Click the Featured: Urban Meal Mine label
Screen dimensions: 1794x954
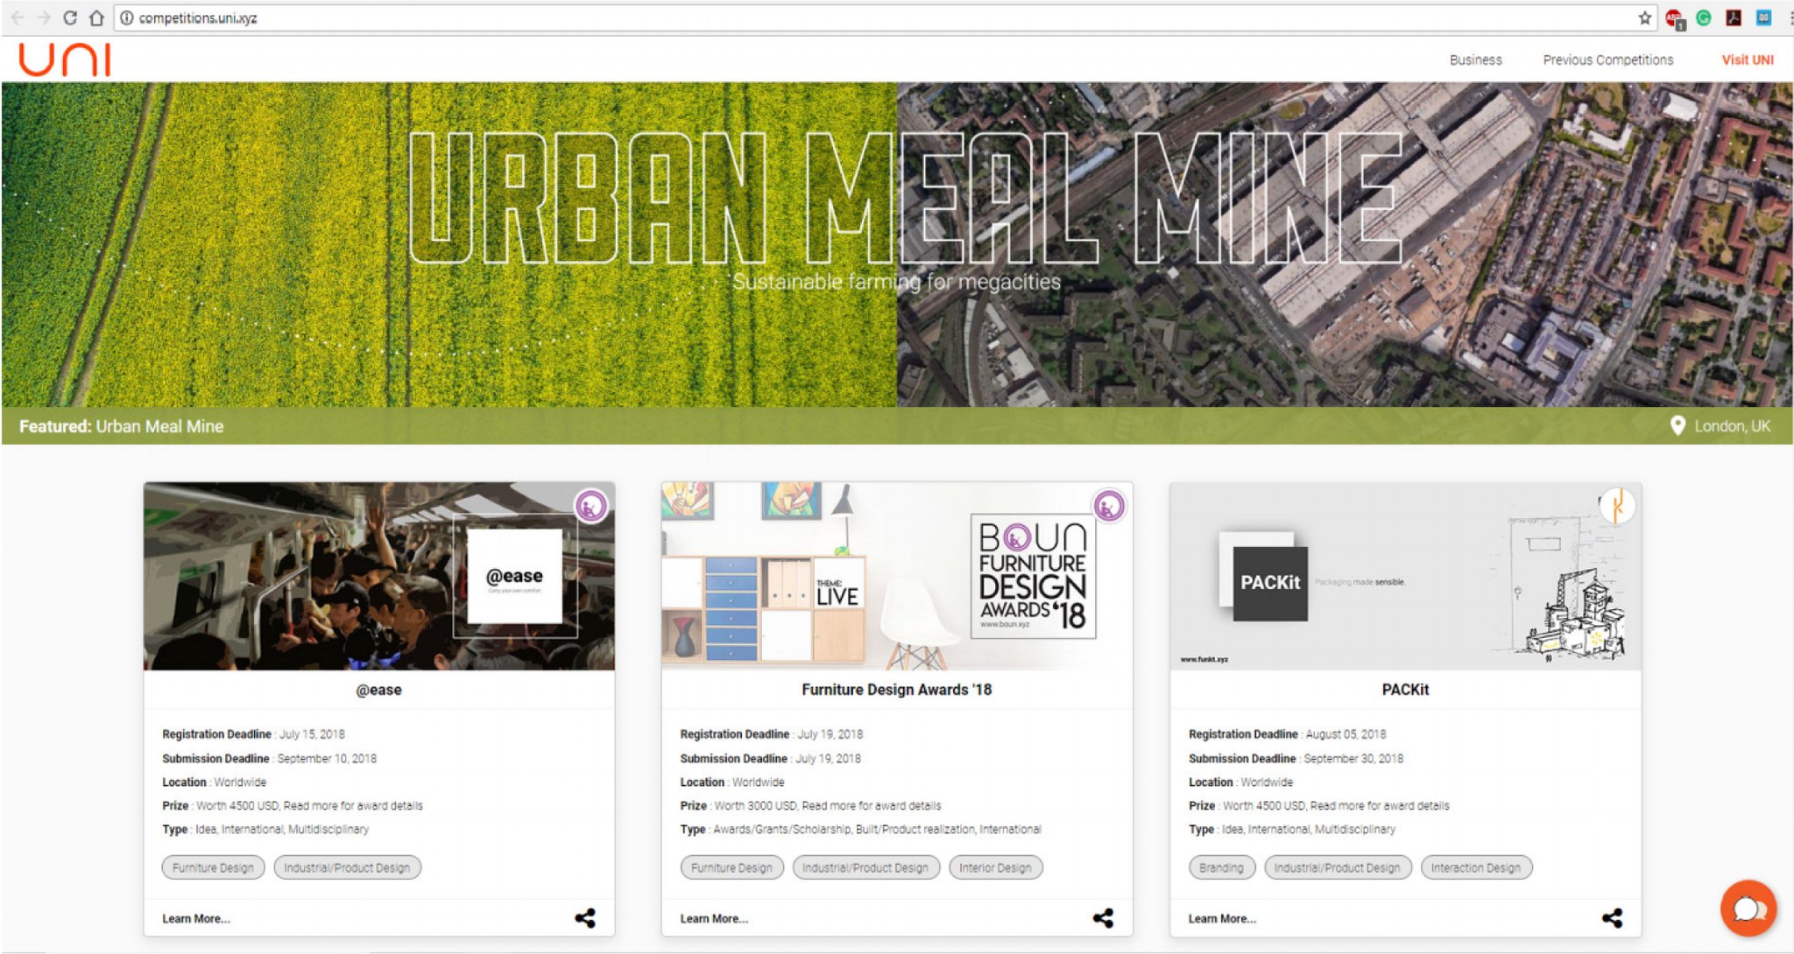(121, 426)
